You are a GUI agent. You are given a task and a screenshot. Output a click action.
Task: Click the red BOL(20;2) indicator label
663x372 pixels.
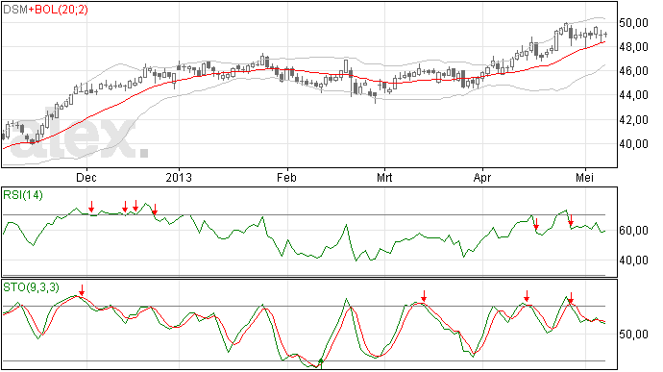[x=61, y=10]
